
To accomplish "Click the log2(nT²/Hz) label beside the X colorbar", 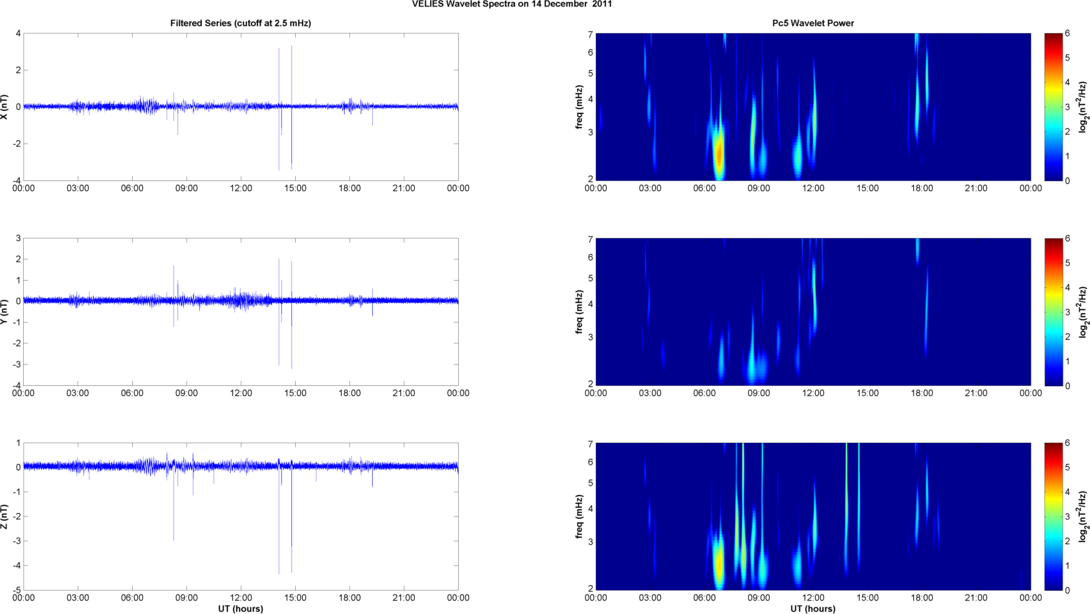I will tap(1083, 107).
